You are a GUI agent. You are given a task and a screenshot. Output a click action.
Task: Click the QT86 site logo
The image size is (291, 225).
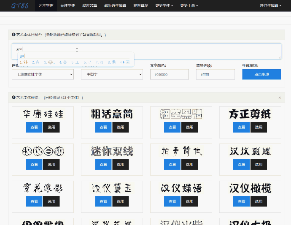click(x=19, y=6)
